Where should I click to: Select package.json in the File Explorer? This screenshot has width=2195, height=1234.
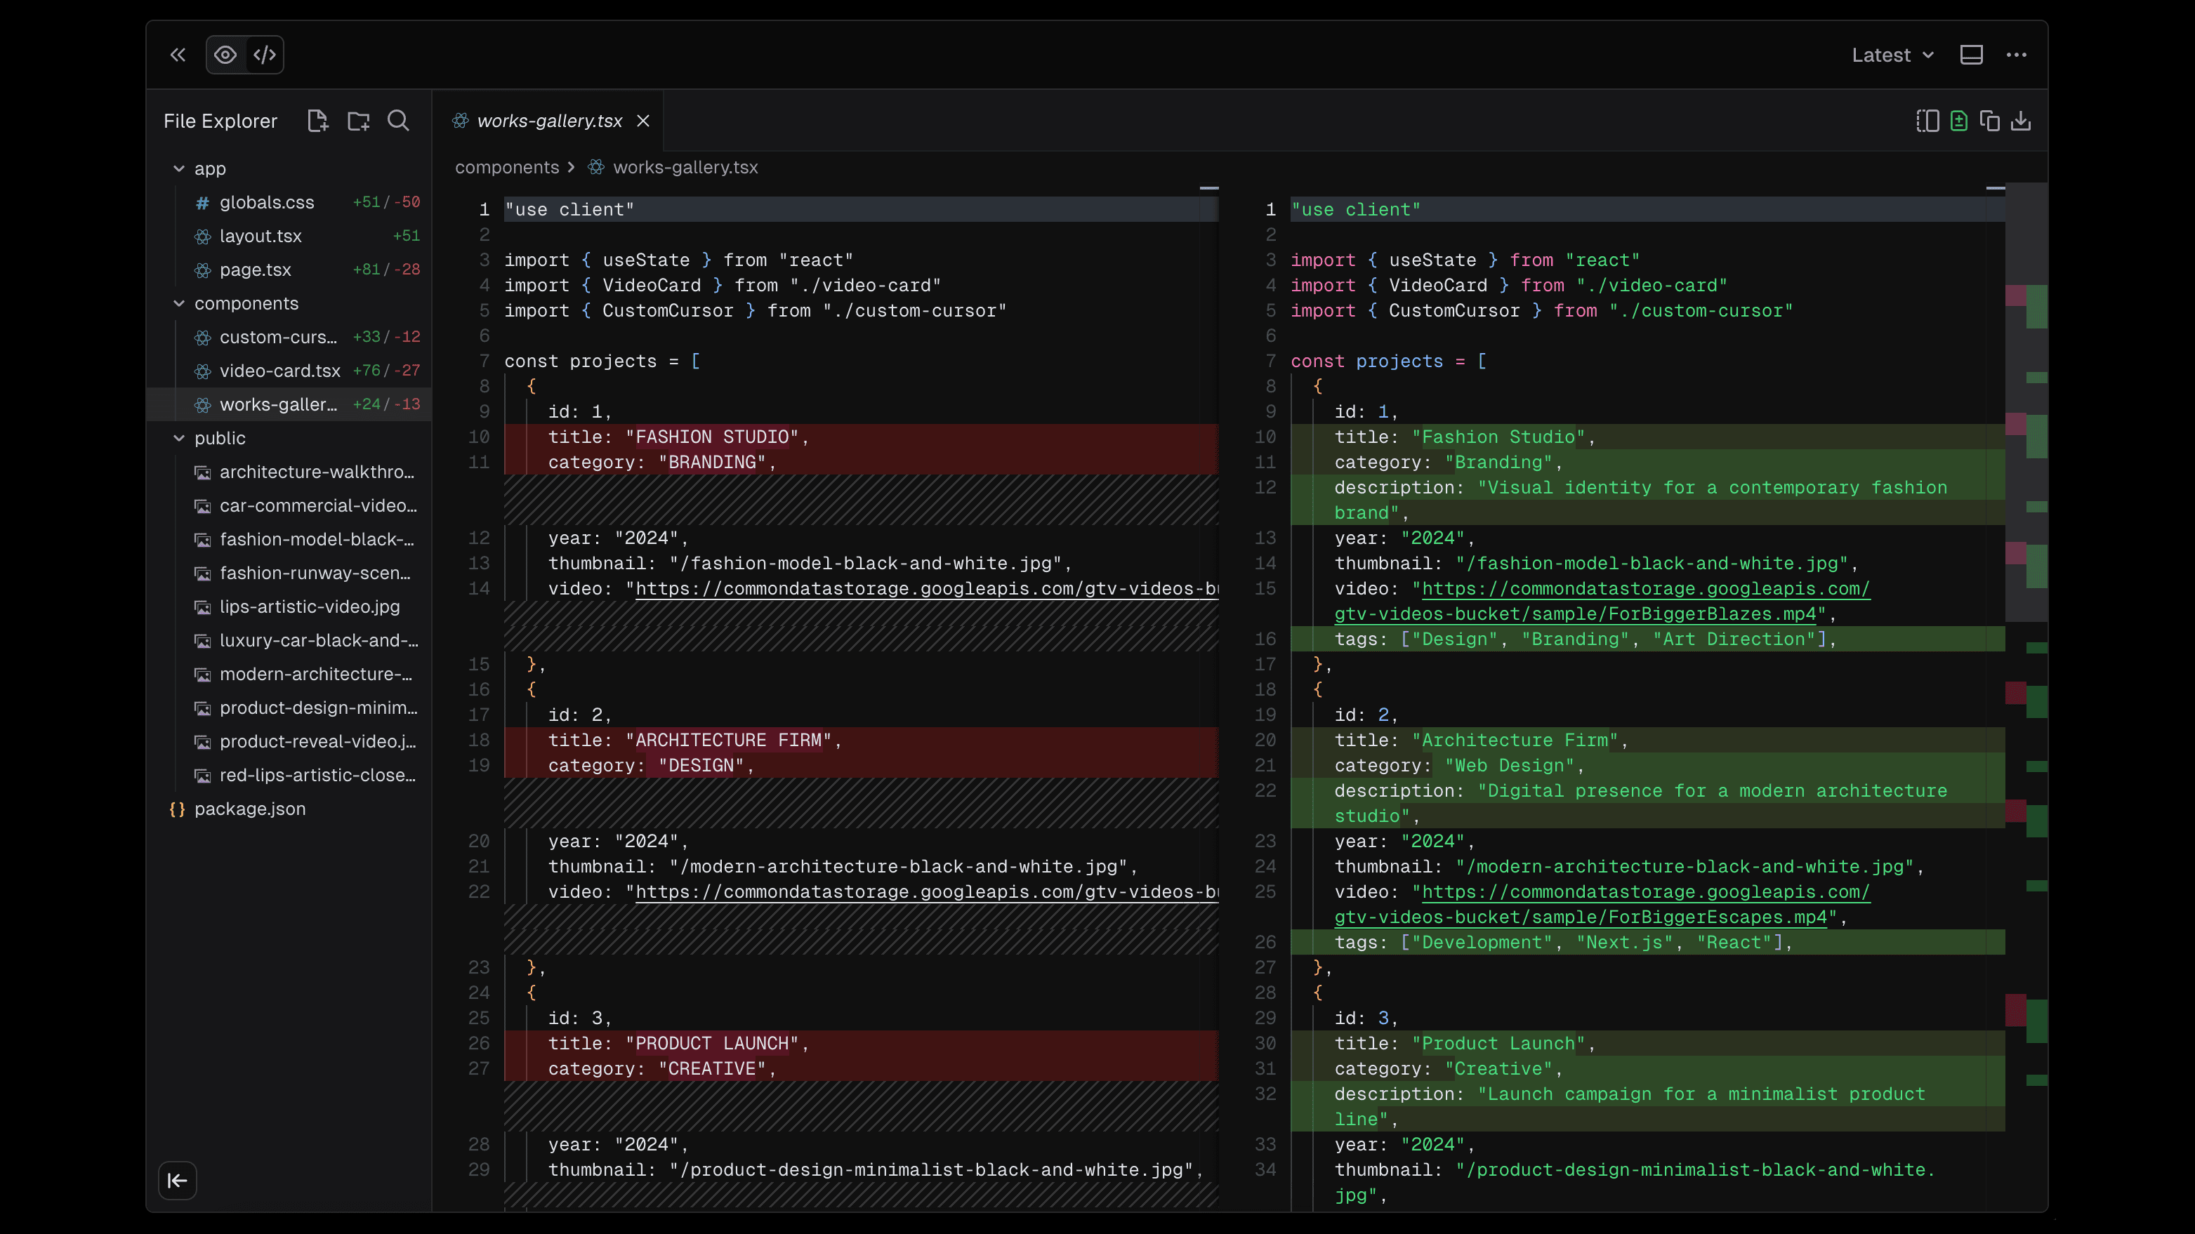(250, 808)
